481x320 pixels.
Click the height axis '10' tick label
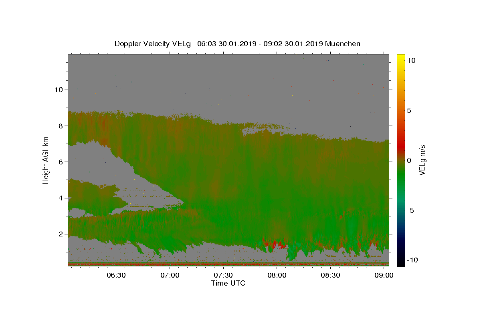(x=58, y=90)
